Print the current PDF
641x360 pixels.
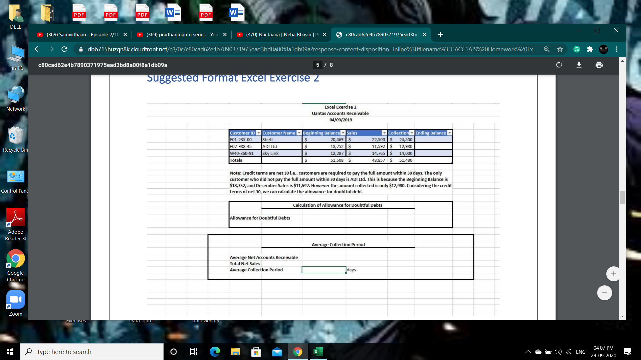(x=599, y=65)
